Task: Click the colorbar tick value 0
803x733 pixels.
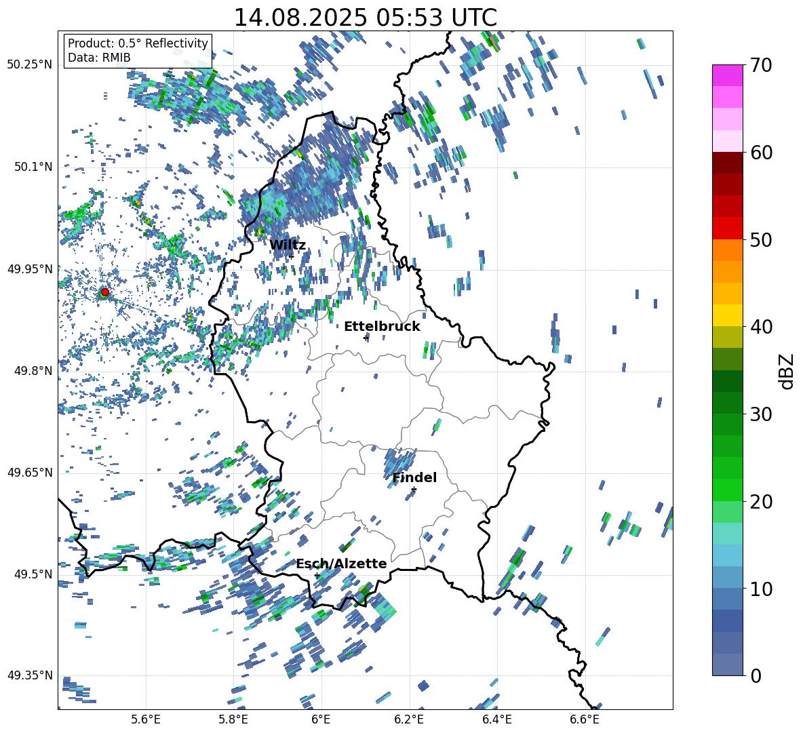Action: coord(756,675)
